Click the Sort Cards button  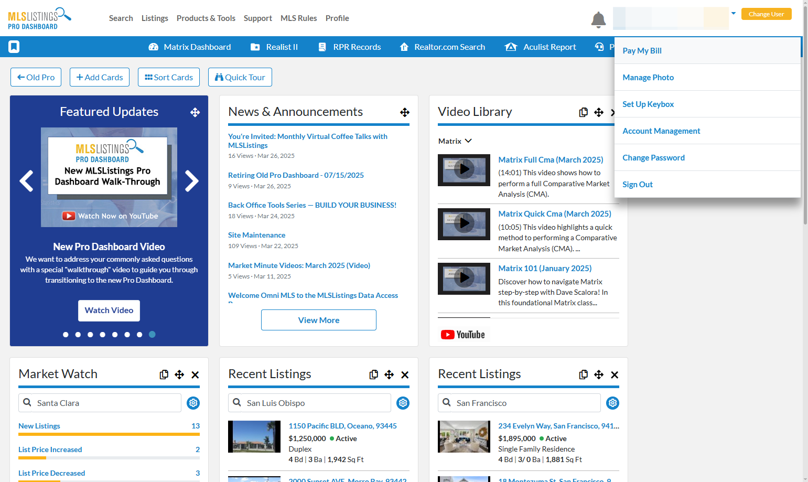pos(169,77)
